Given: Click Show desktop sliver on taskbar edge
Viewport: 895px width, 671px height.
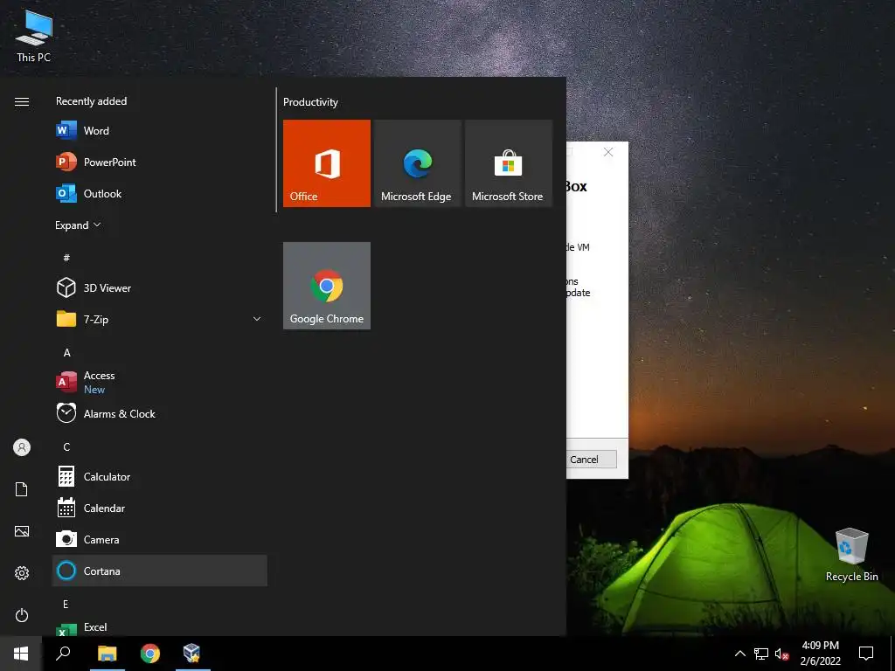Looking at the screenshot, I should pyautogui.click(x=892, y=654).
